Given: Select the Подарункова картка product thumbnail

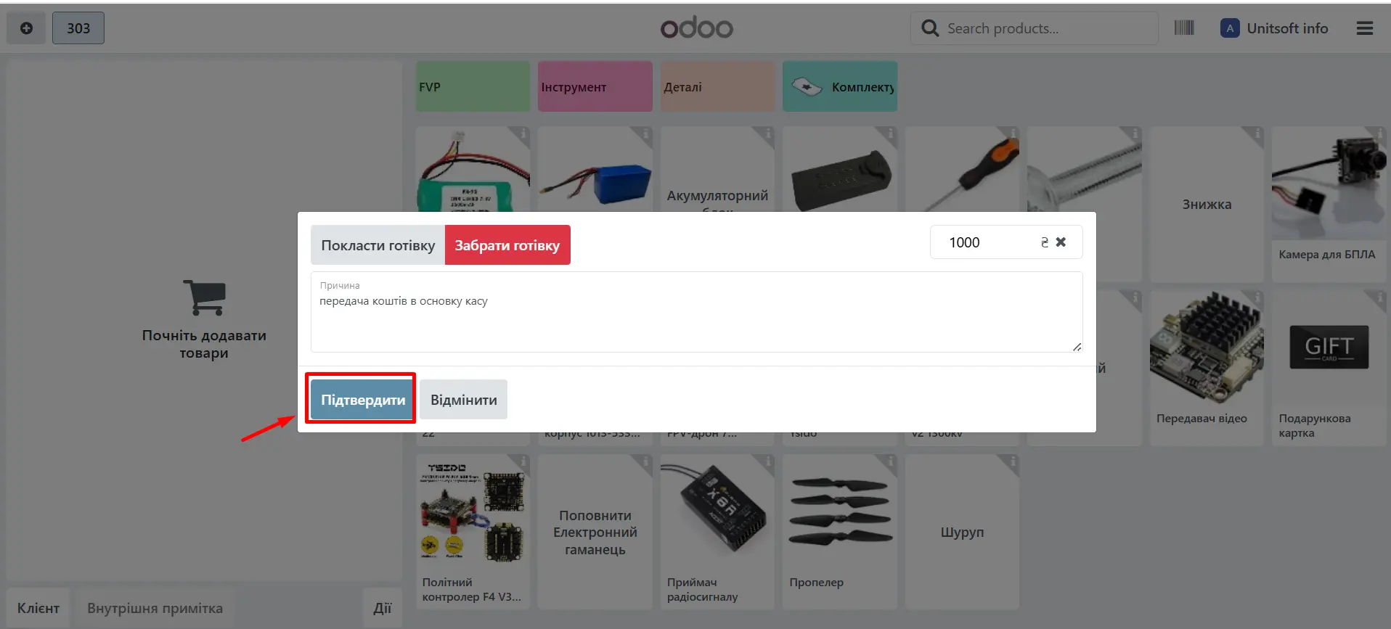Looking at the screenshot, I should click(1328, 348).
